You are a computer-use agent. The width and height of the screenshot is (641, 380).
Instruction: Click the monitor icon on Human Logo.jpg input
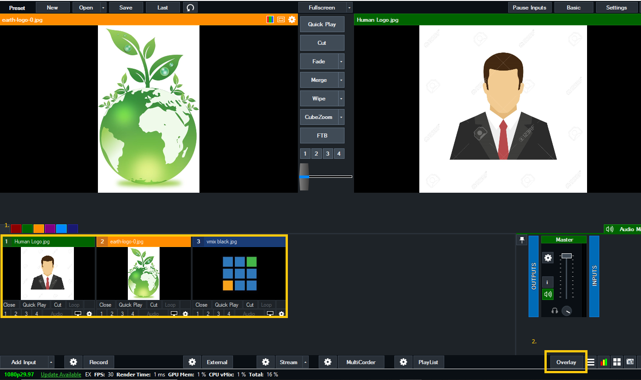pos(78,313)
